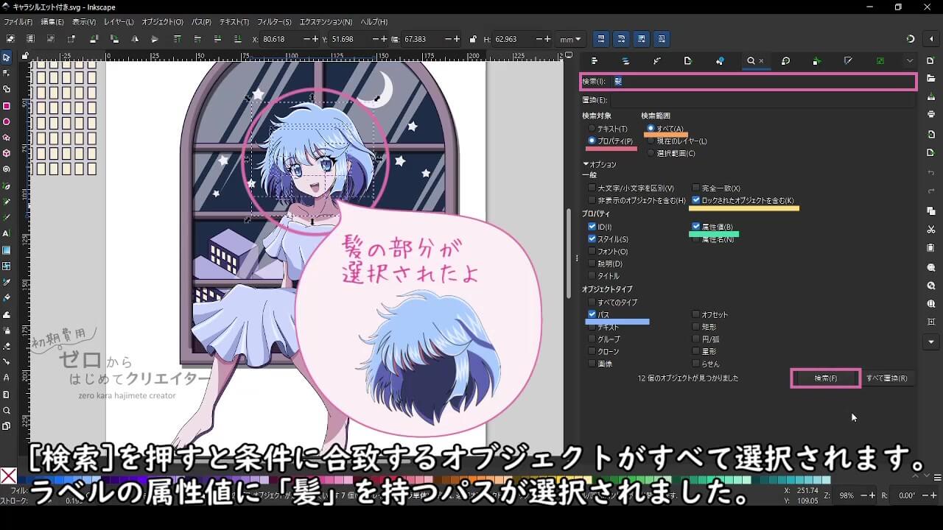The width and height of the screenshot is (943, 530).
Task: Select the Paint Bucket tool
Action: (7, 298)
